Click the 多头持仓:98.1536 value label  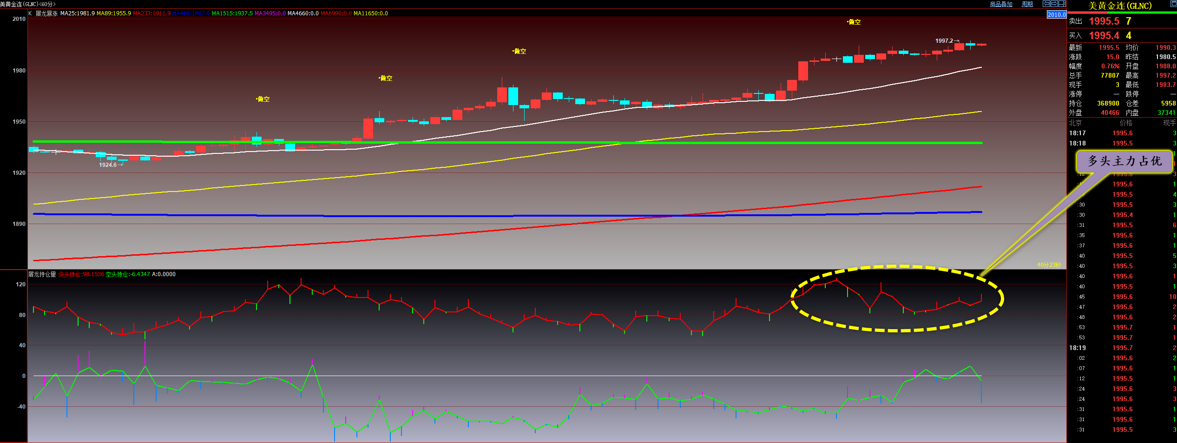coord(81,274)
